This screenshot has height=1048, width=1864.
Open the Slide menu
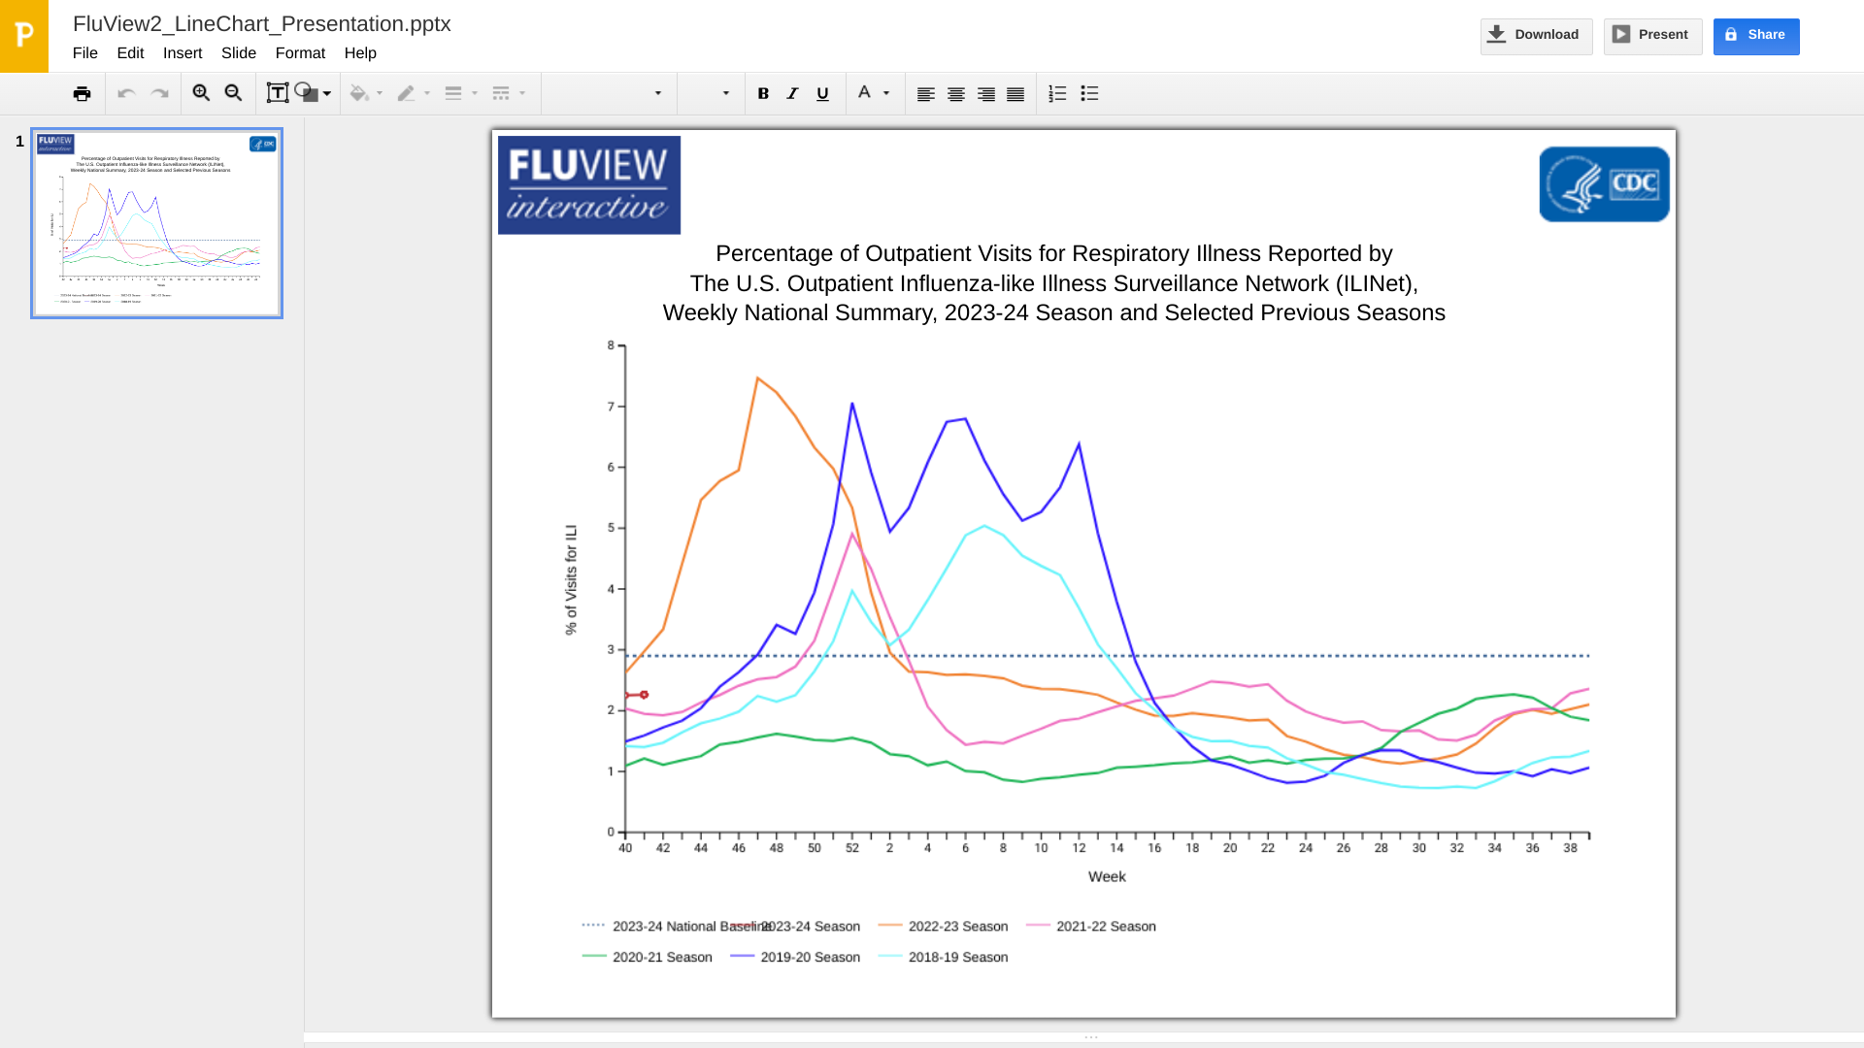point(238,53)
